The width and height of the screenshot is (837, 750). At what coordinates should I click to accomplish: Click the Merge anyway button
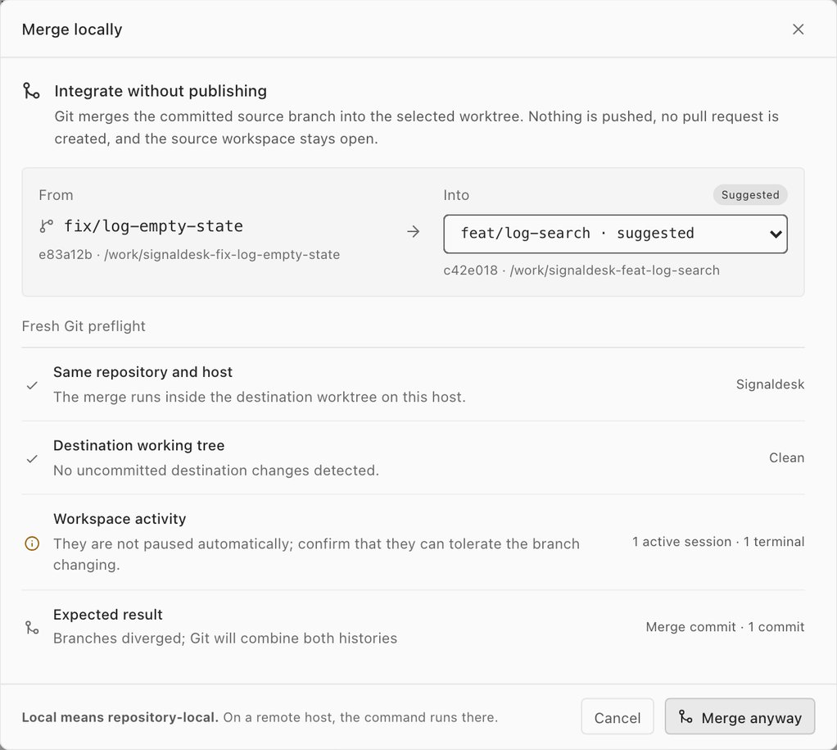(740, 717)
